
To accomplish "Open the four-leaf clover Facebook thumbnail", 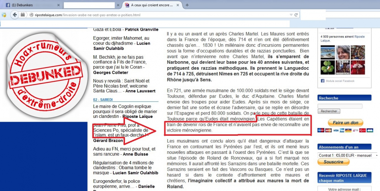I will pyautogui.click(x=328, y=67).
